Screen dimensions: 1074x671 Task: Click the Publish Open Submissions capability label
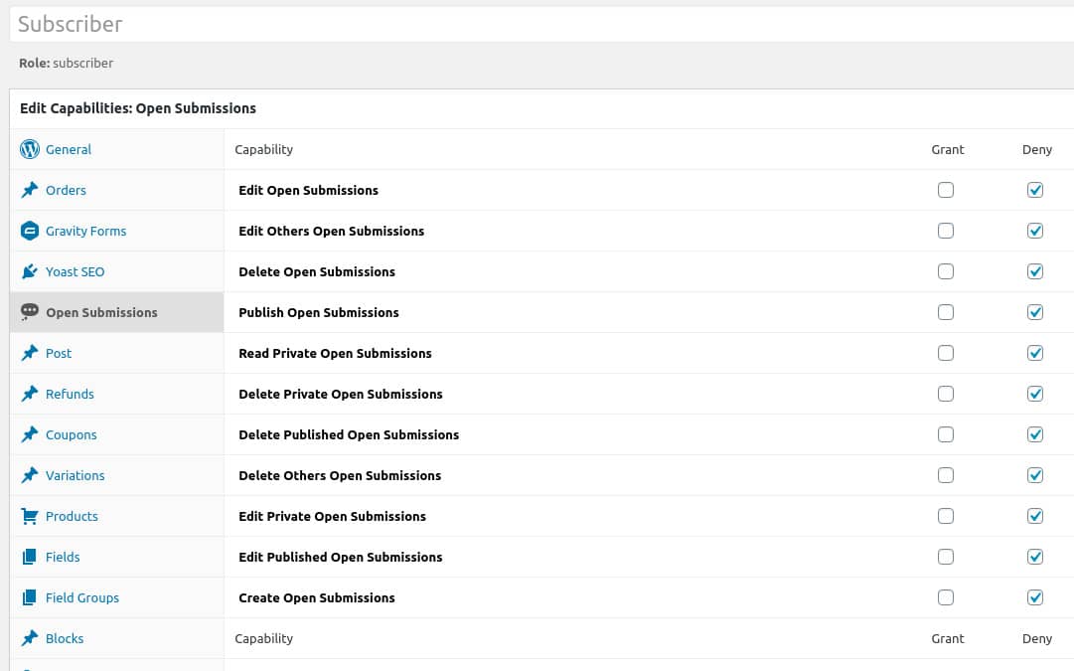click(319, 312)
